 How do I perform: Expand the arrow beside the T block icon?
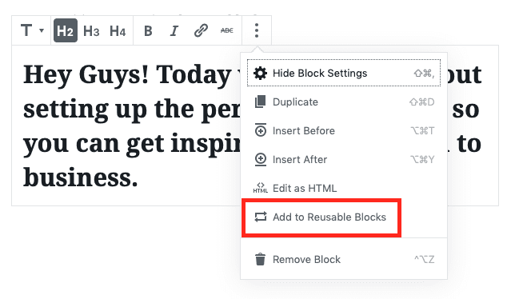click(42, 30)
